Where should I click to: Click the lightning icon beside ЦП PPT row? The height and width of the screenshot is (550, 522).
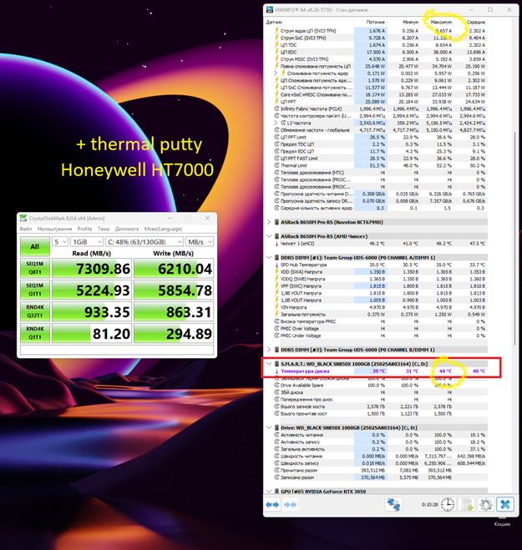276,102
